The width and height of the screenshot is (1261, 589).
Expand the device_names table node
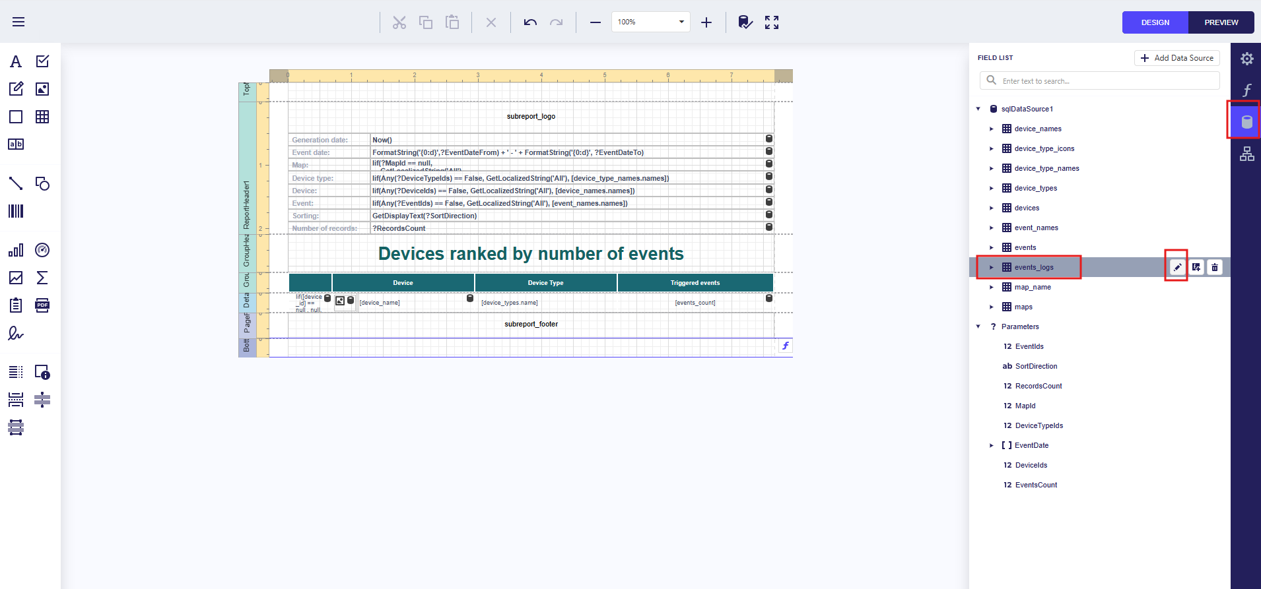992,129
